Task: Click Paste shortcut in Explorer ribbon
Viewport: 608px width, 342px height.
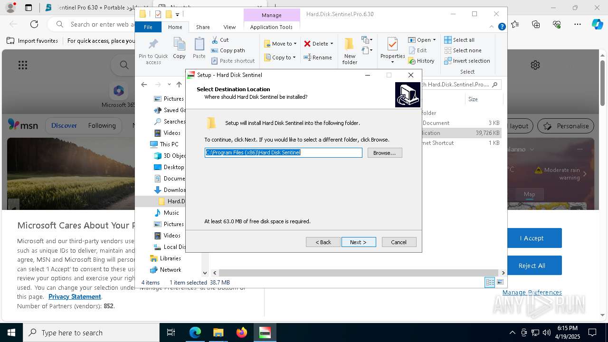Action: coord(233,61)
